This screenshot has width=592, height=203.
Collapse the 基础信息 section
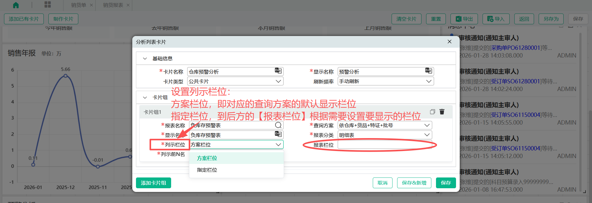(x=145, y=58)
